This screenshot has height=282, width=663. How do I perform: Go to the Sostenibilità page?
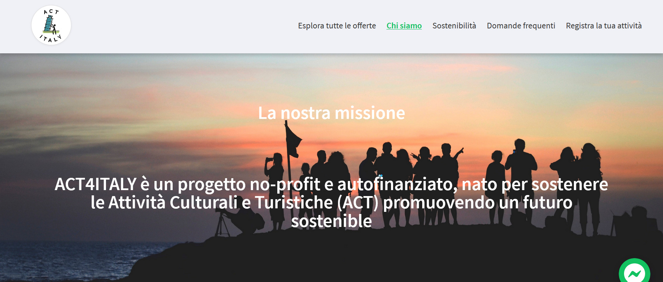[x=454, y=26]
